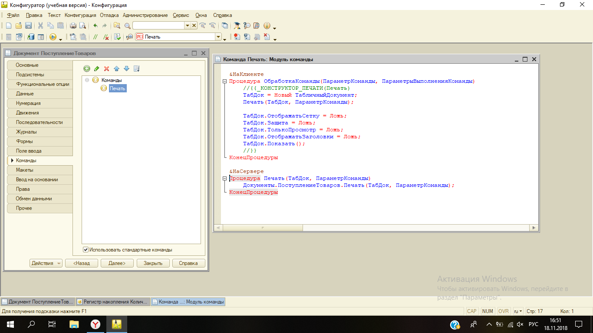Open the Правка menu

tap(34, 15)
